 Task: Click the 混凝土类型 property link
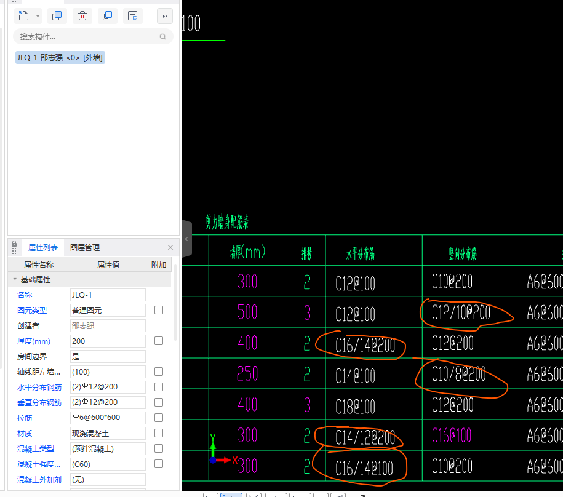pyautogui.click(x=36, y=449)
